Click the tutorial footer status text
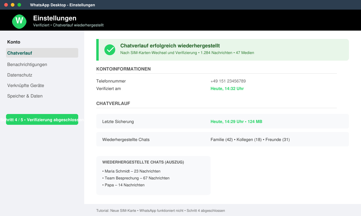 click(x=161, y=211)
